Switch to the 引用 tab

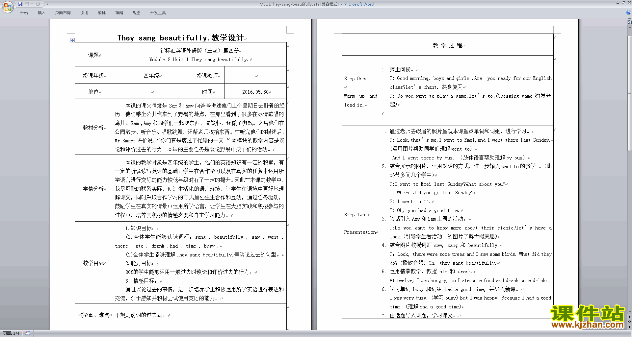pyautogui.click(x=84, y=13)
